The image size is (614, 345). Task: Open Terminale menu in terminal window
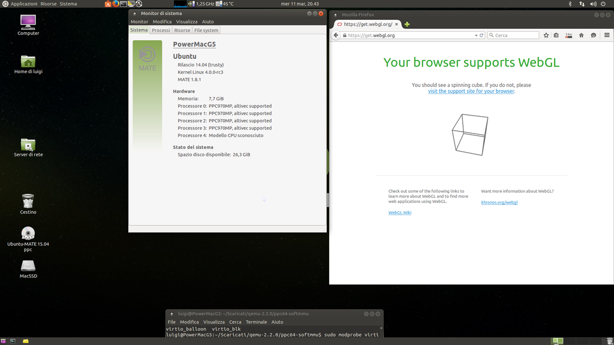coord(256,322)
